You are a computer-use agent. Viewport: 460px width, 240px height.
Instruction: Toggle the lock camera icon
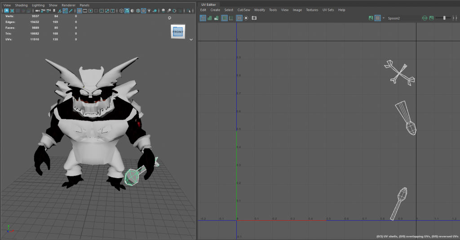tap(43, 11)
